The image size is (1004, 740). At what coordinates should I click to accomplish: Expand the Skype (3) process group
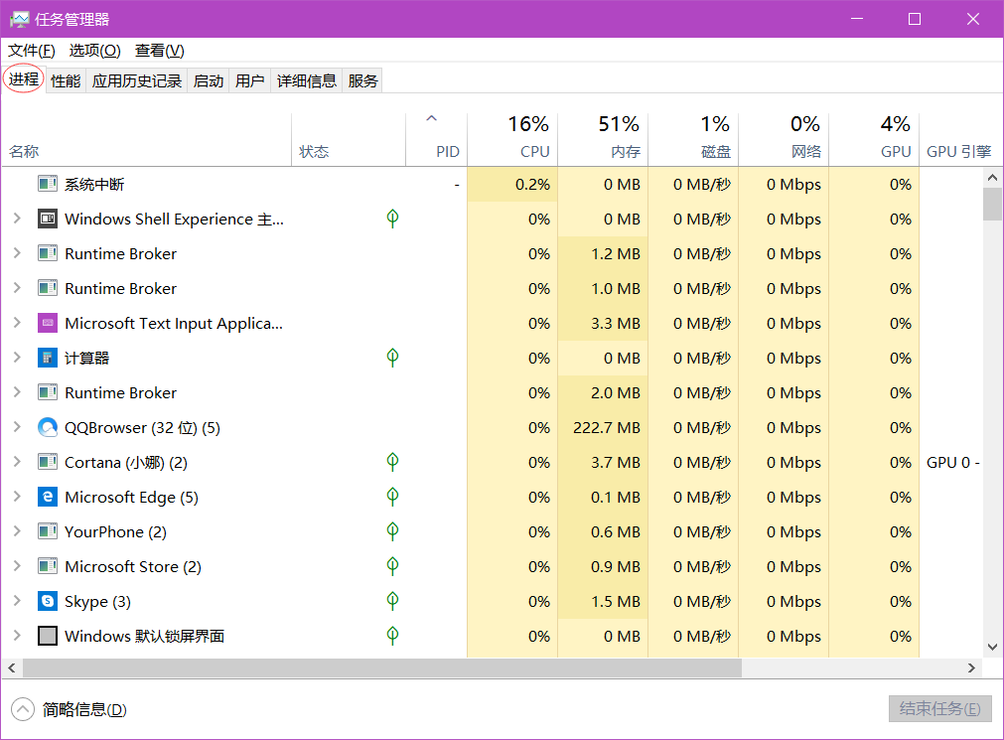[x=17, y=600]
